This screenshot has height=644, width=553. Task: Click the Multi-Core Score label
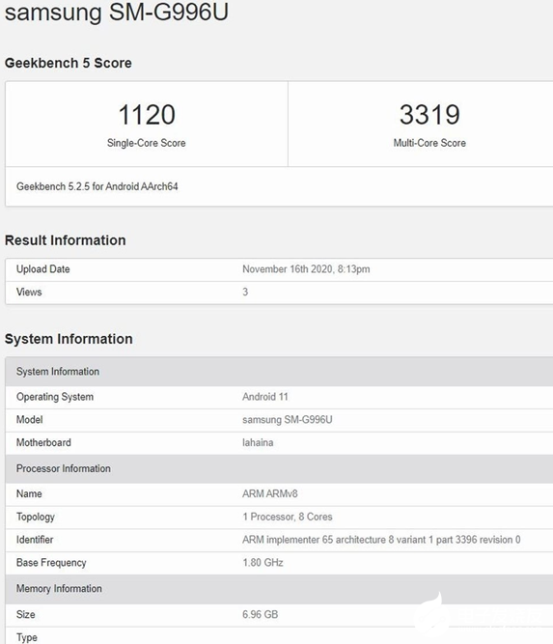coord(429,143)
